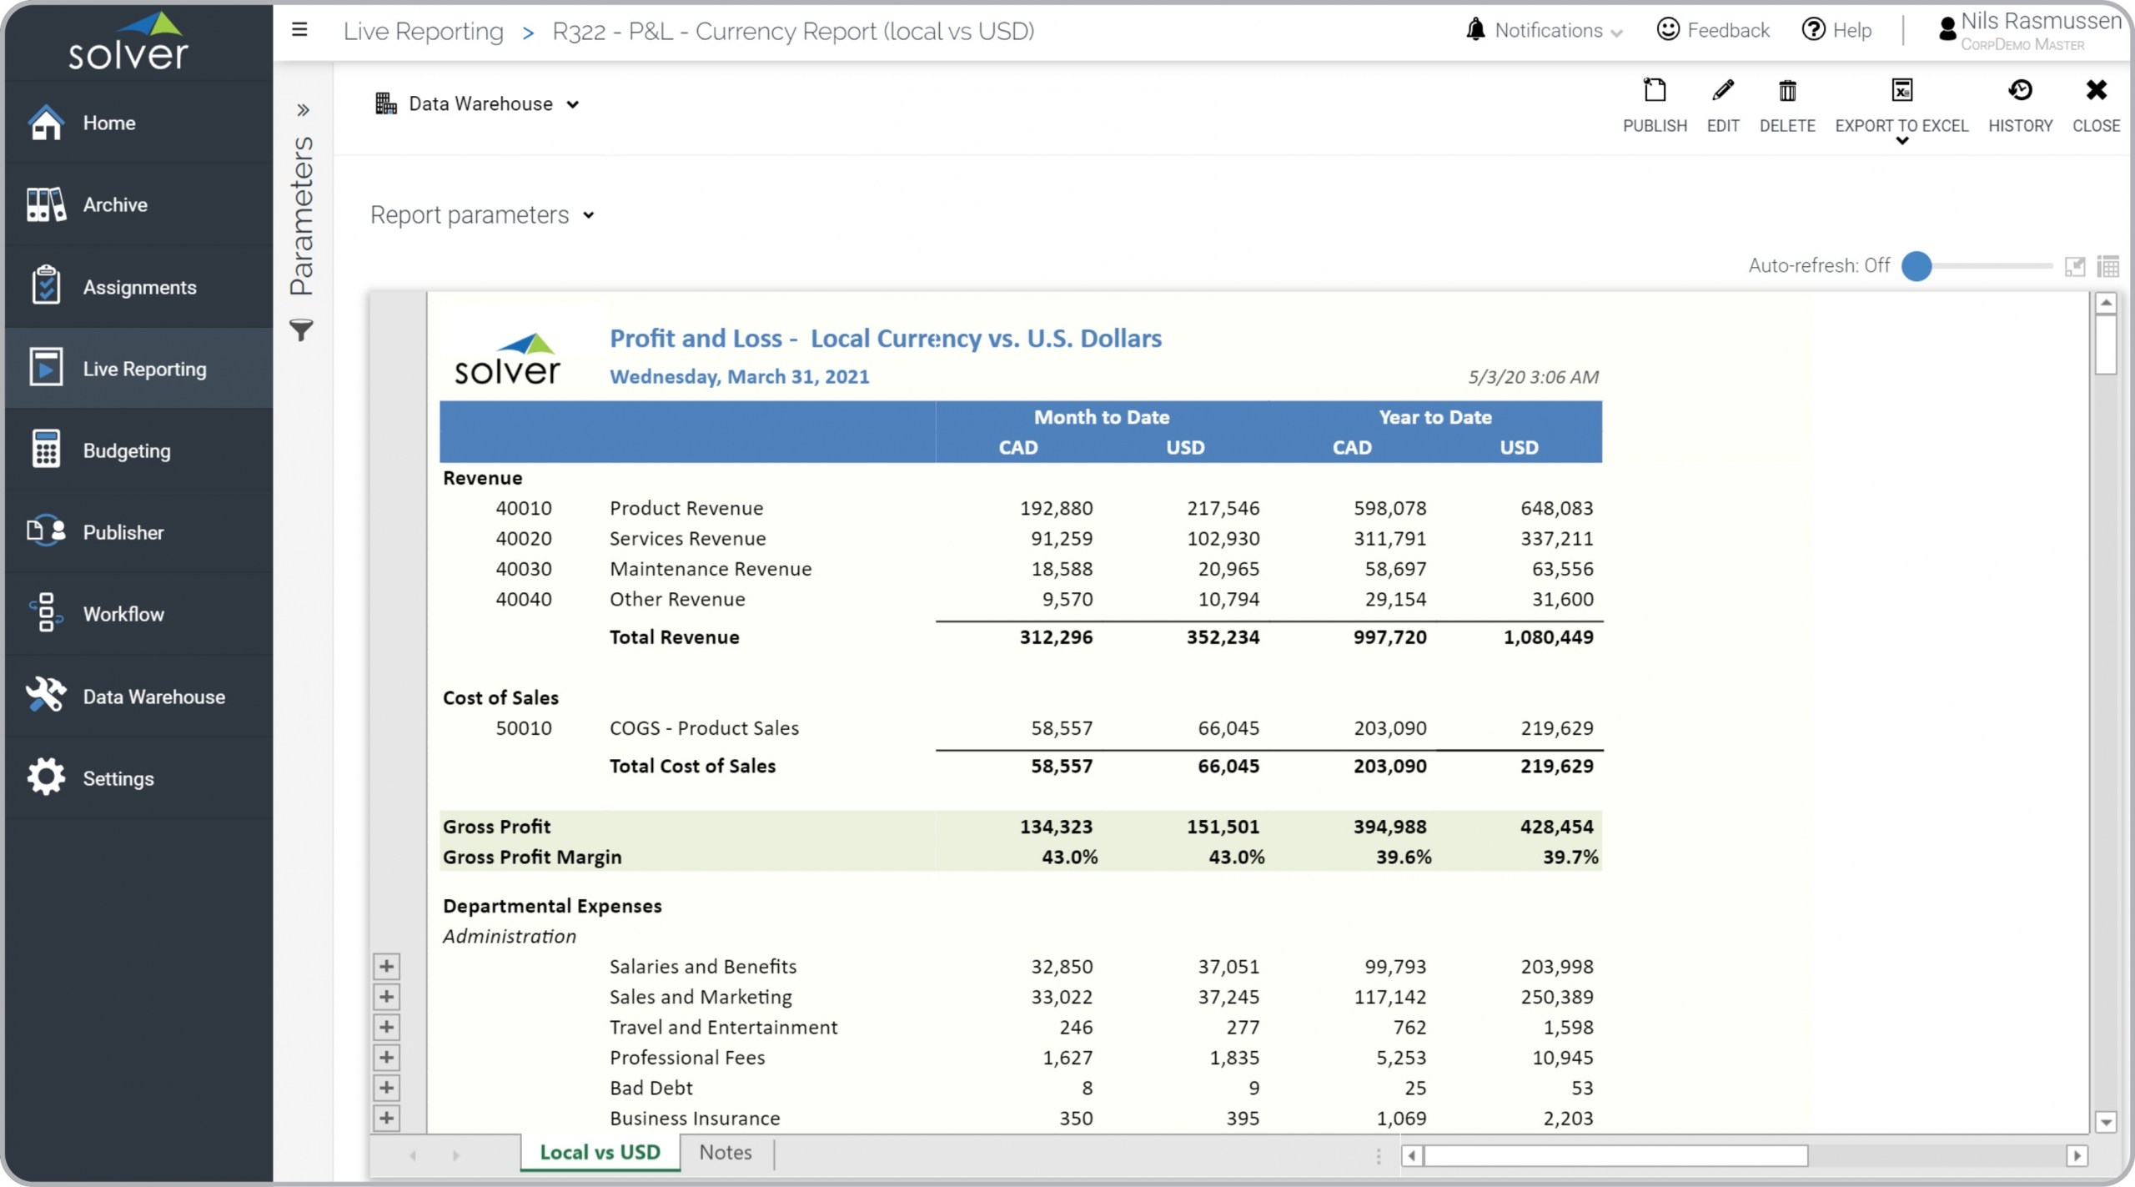This screenshot has width=2135, height=1187.
Task: Click the Delete trash icon
Action: point(1786,91)
